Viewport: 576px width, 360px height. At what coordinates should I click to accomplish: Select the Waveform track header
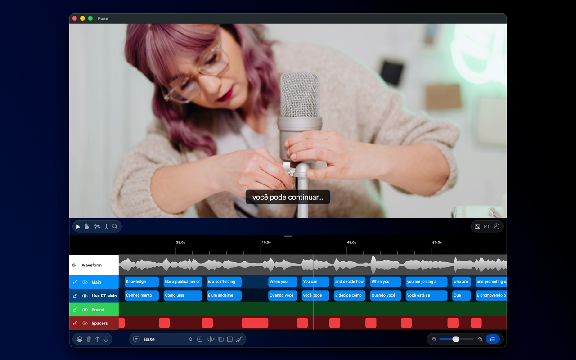(94, 265)
